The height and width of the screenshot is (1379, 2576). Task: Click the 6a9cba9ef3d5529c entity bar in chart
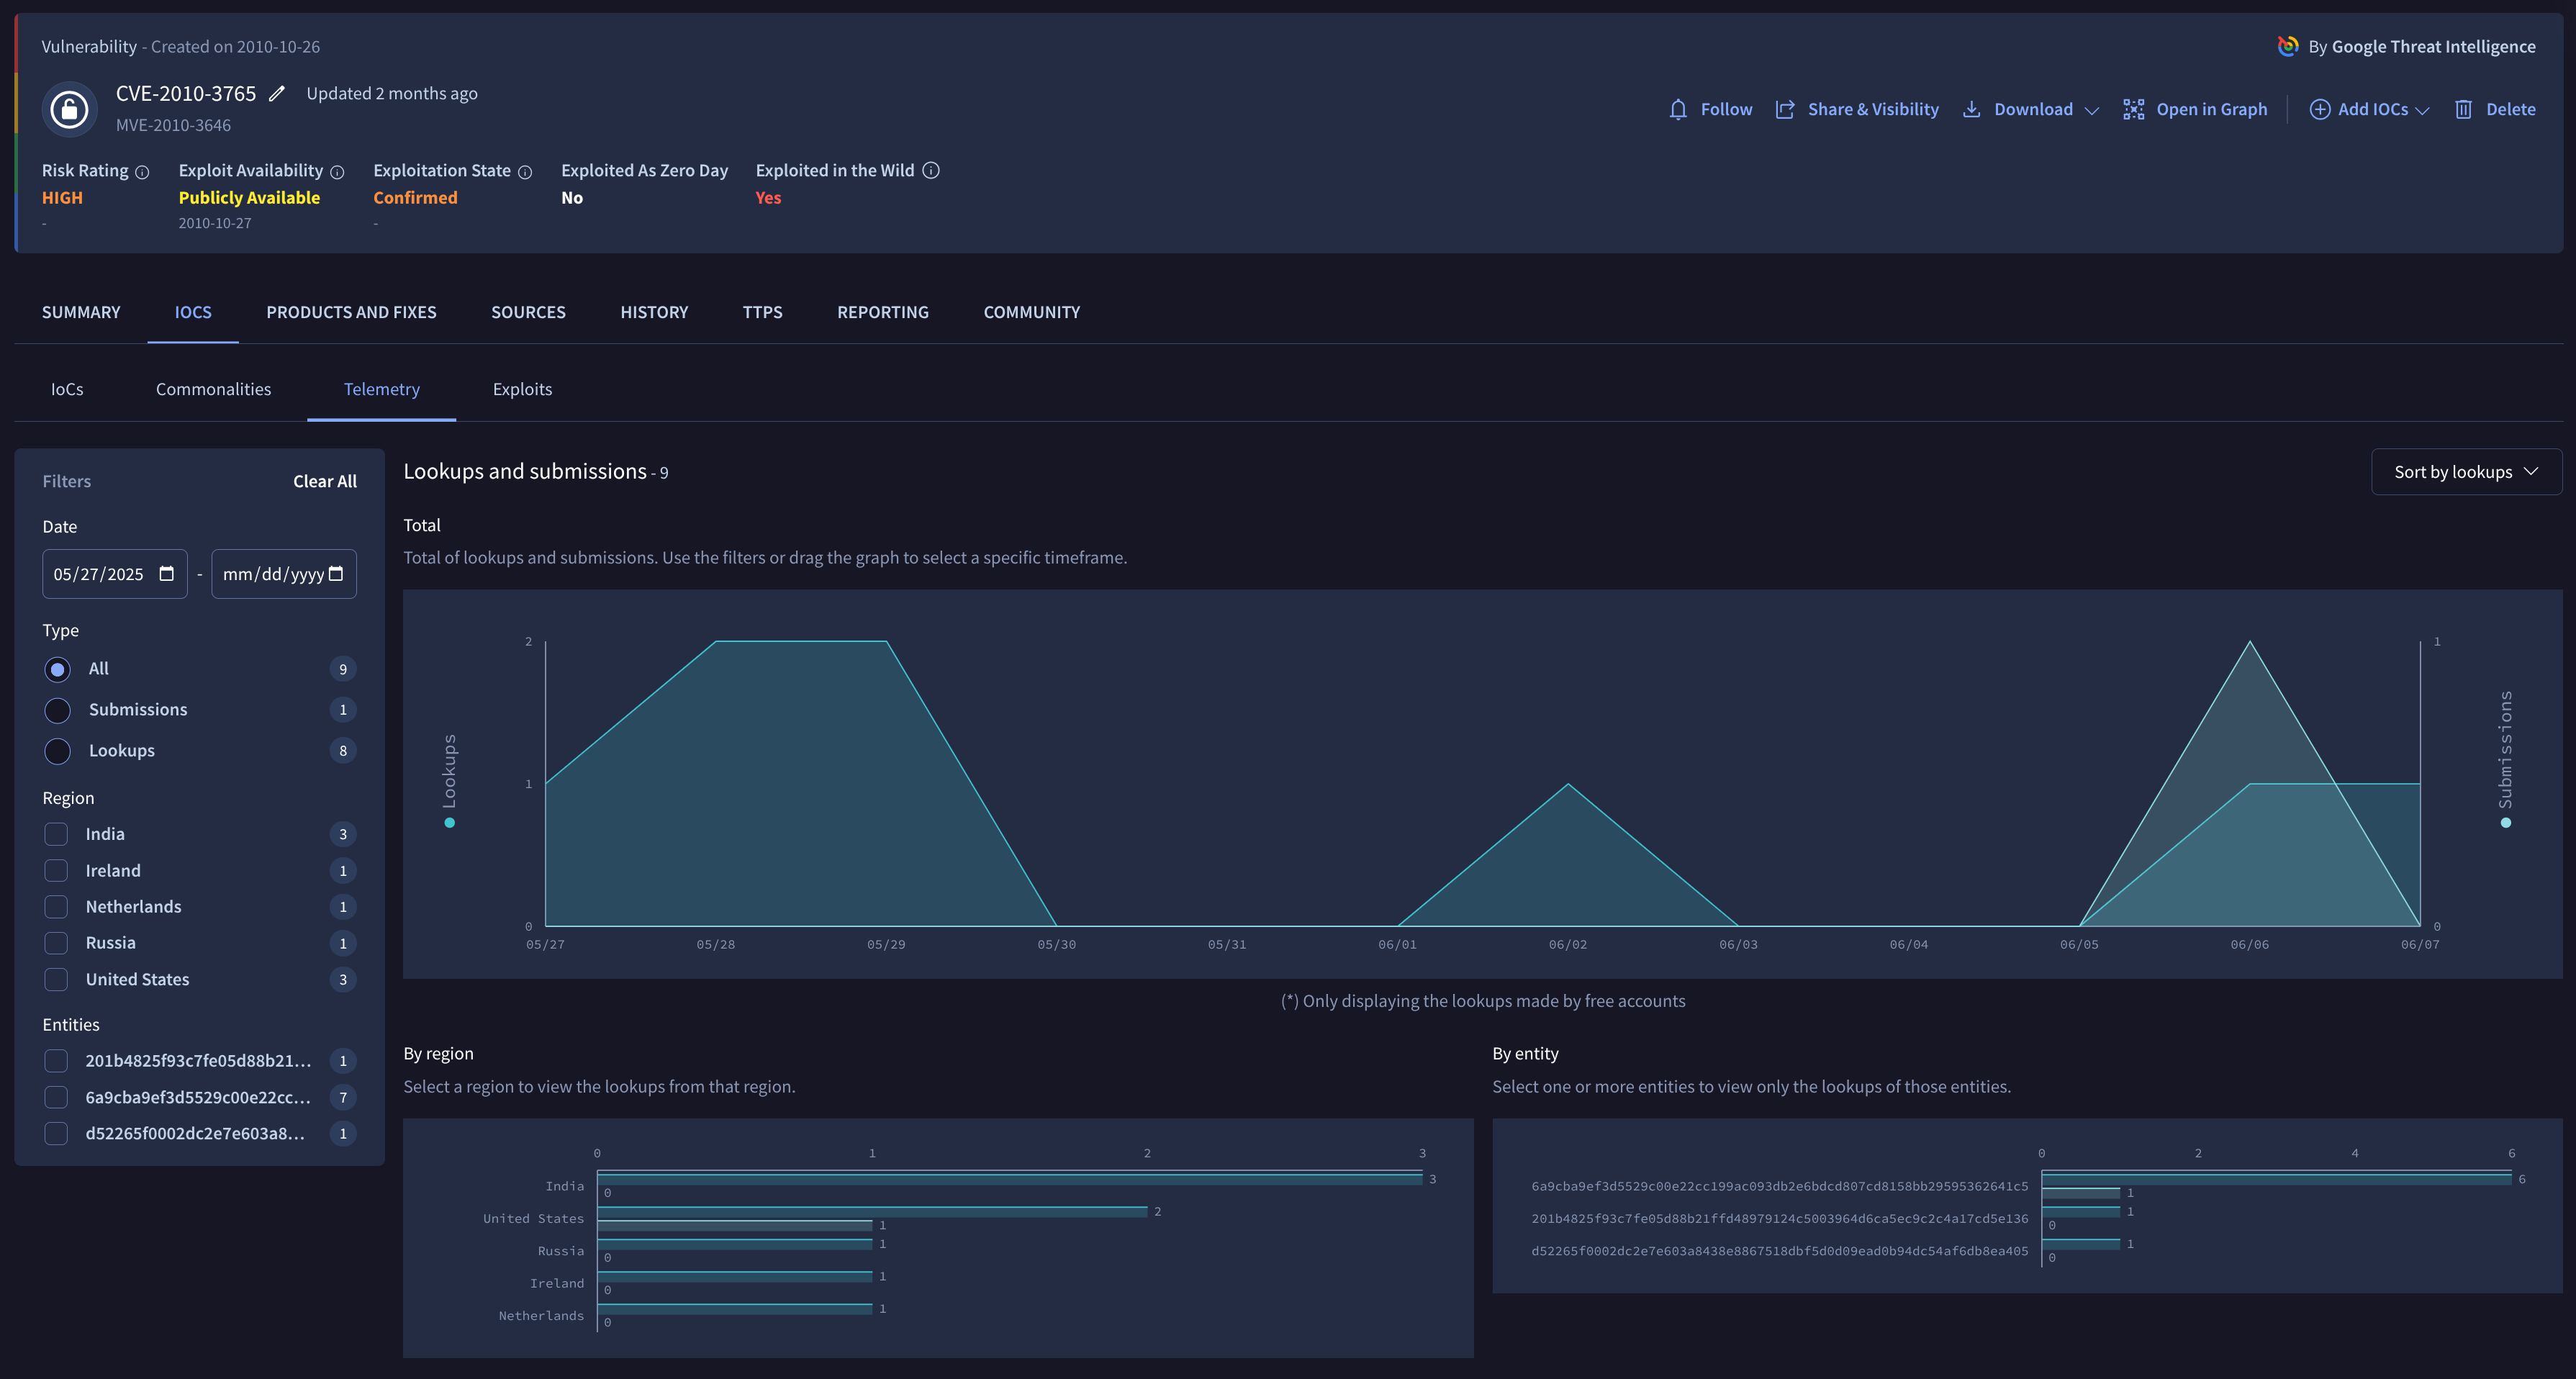pyautogui.click(x=2276, y=1179)
